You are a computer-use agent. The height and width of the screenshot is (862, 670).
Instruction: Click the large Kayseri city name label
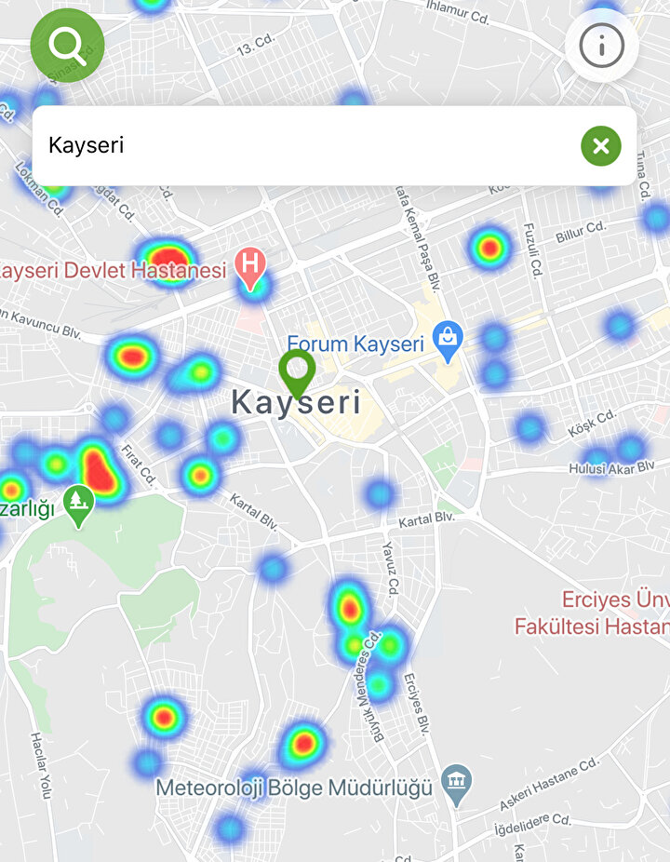click(x=296, y=404)
